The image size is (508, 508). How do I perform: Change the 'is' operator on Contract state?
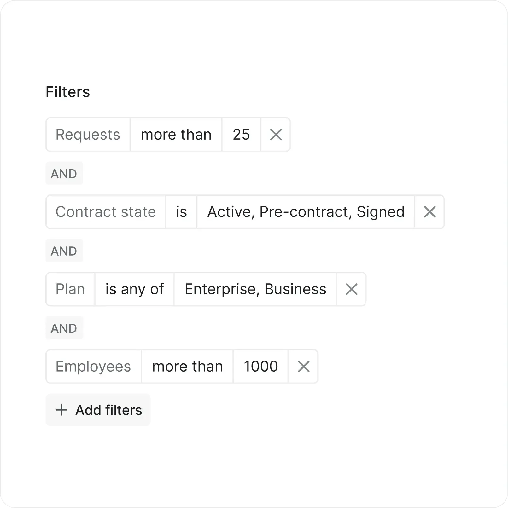181,212
